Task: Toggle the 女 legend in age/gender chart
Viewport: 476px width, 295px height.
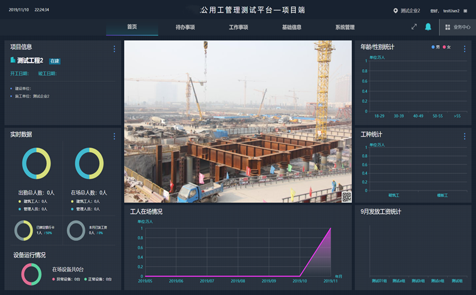Action: 446,47
